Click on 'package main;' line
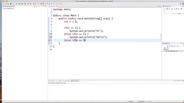184x103 pixels. click(x=62, y=9)
